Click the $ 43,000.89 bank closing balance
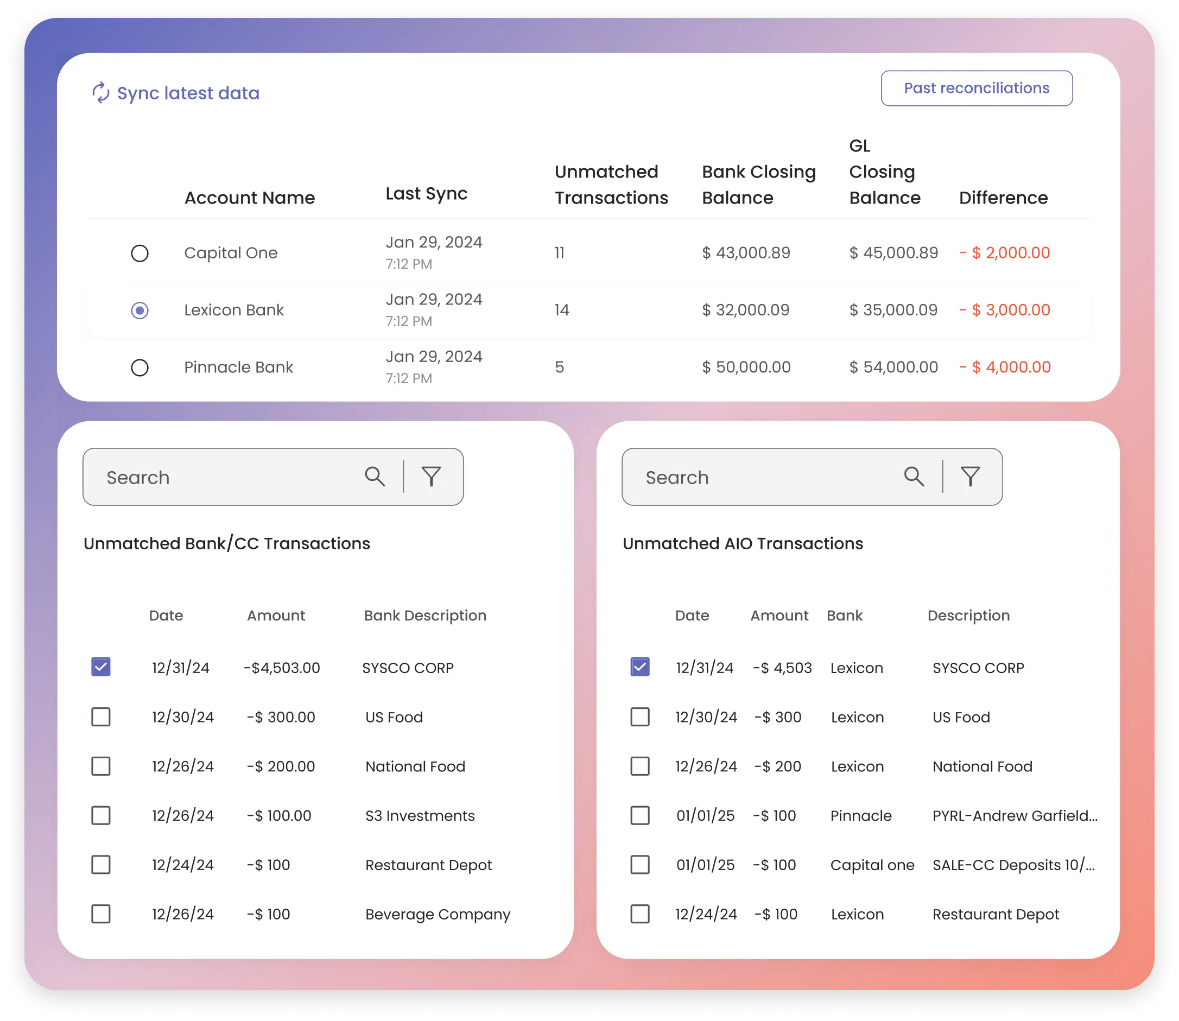The width and height of the screenshot is (1179, 1021). pos(746,253)
